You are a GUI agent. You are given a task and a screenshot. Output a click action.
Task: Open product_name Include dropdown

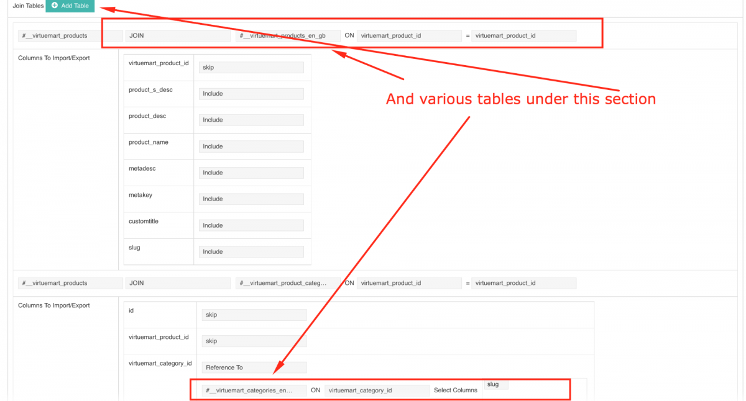pyautogui.click(x=251, y=146)
